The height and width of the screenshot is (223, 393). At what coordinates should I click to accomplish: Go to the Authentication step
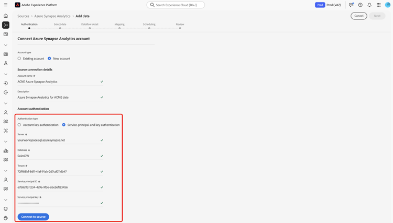point(29,26)
